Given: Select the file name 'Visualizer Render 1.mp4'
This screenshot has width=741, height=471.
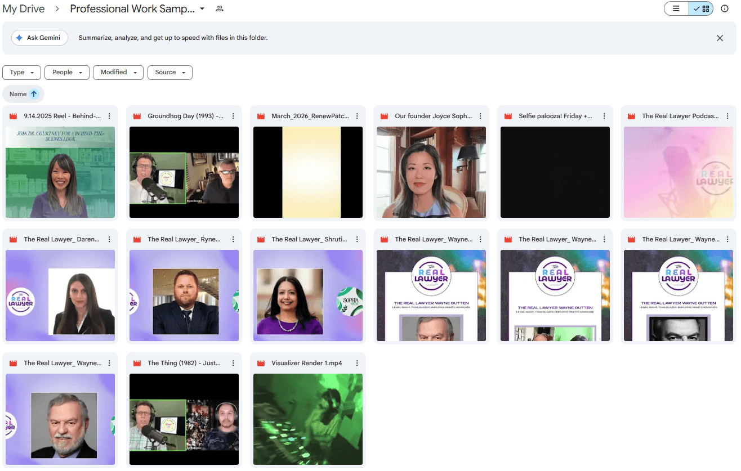Looking at the screenshot, I should click(307, 363).
